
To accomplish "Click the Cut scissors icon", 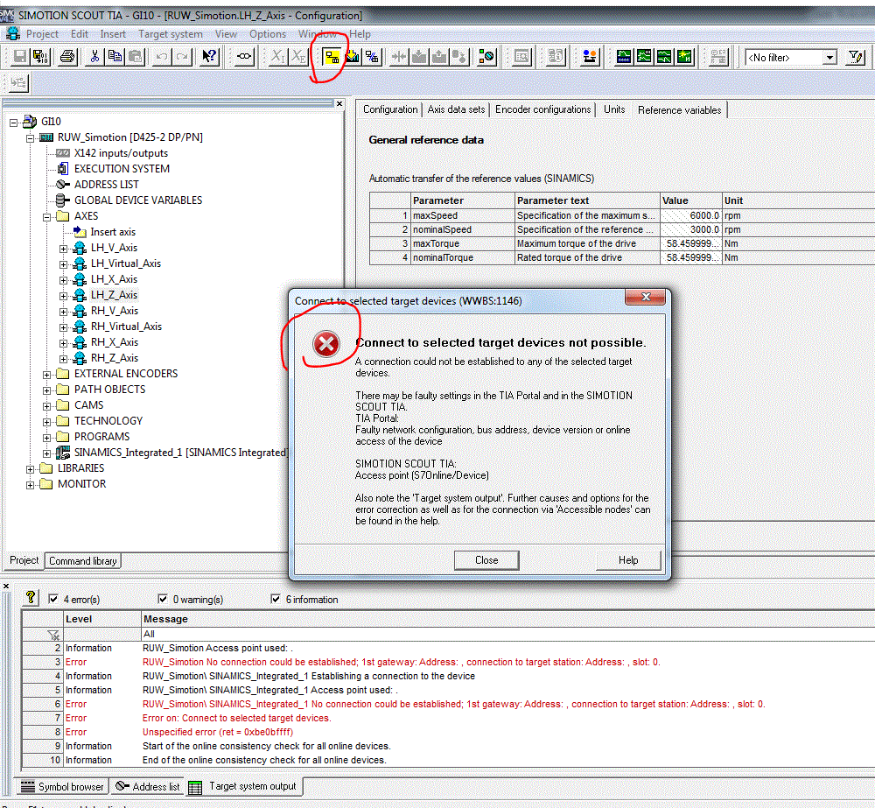I will (94, 57).
